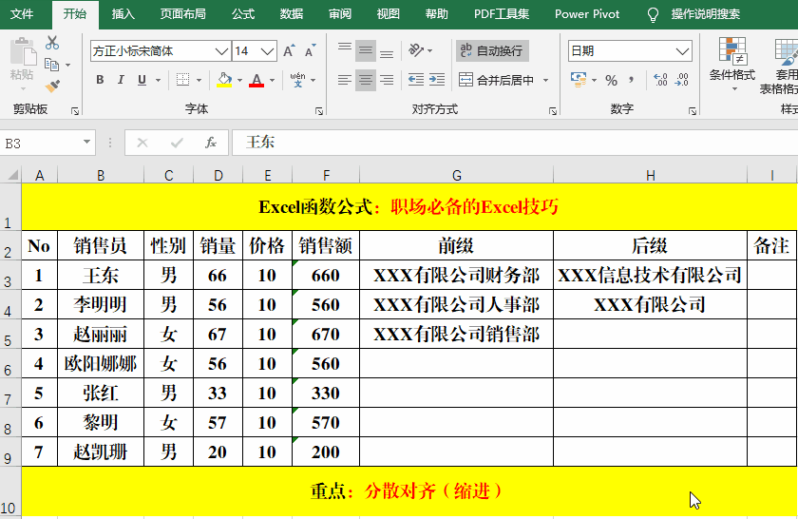Click the Format Painter brush icon

pos(52,86)
